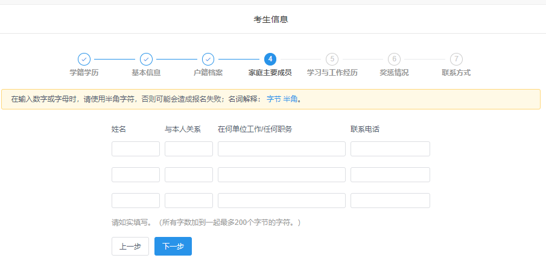Click the 上一步 button
This screenshot has height=264, width=546.
click(130, 247)
